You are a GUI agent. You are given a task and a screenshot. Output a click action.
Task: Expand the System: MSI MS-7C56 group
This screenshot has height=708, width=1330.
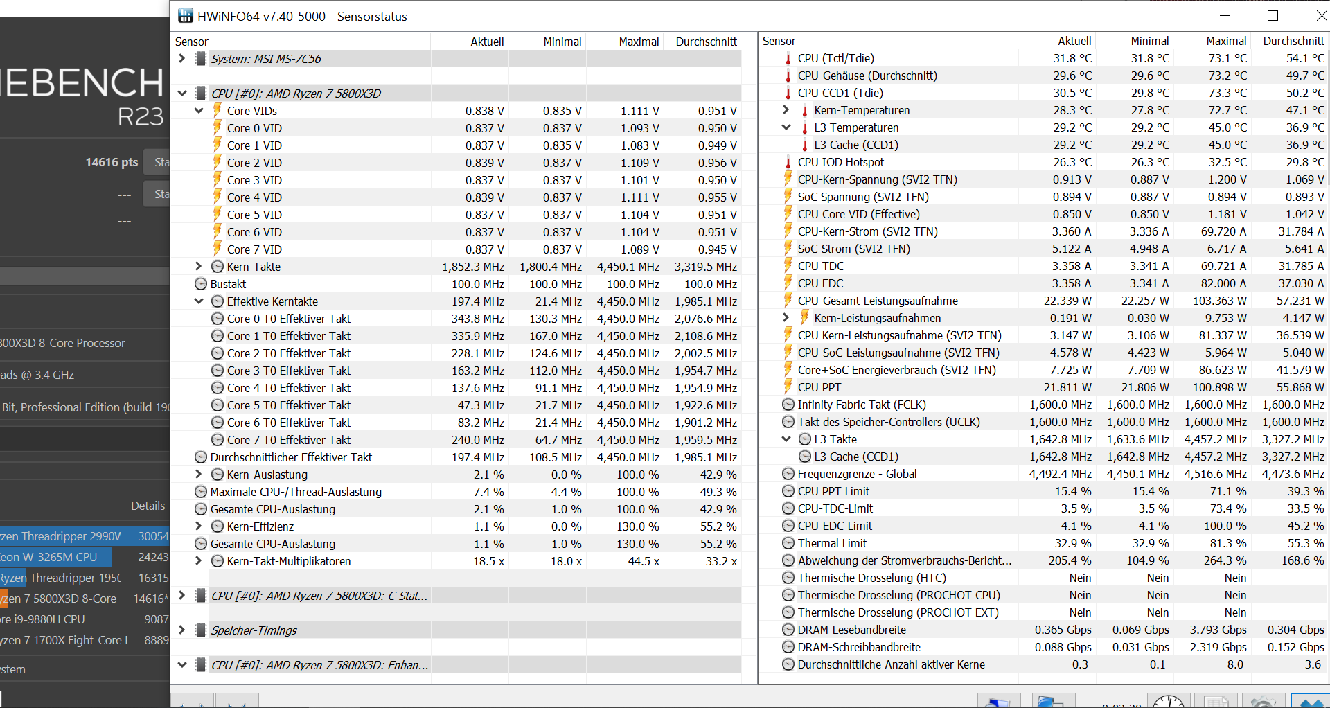pyautogui.click(x=181, y=58)
